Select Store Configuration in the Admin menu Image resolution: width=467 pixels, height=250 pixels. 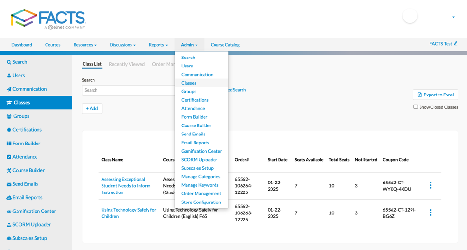click(201, 202)
